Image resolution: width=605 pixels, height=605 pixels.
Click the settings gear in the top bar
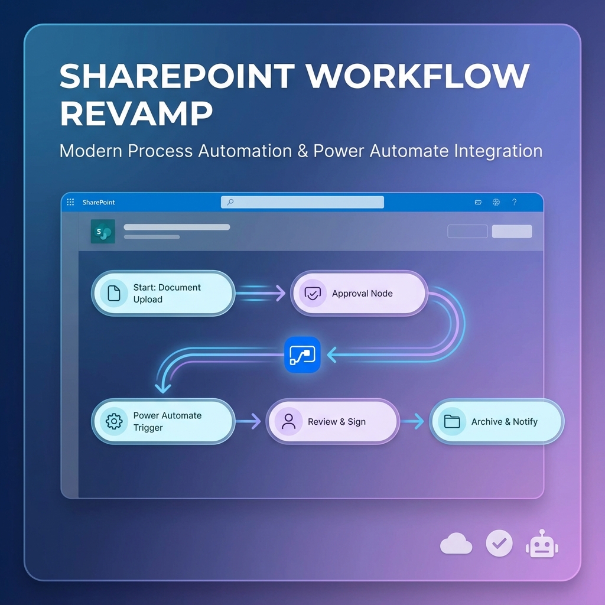pyautogui.click(x=496, y=202)
